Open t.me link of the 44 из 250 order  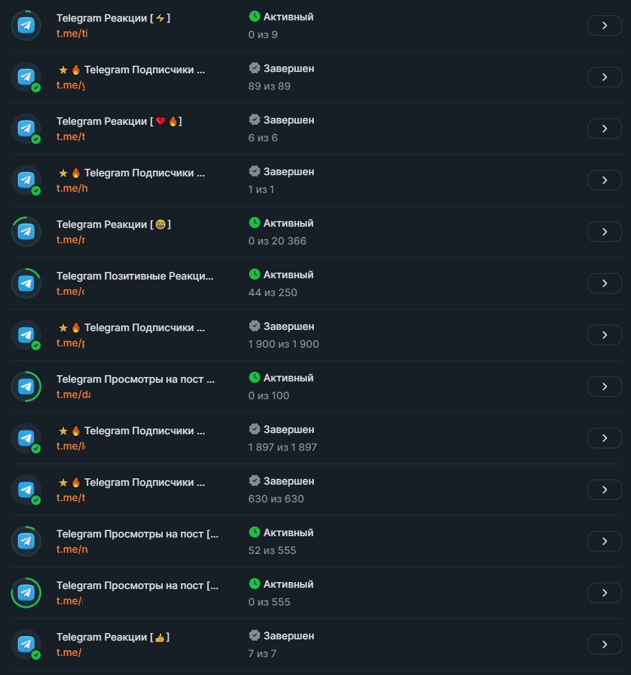click(x=70, y=292)
